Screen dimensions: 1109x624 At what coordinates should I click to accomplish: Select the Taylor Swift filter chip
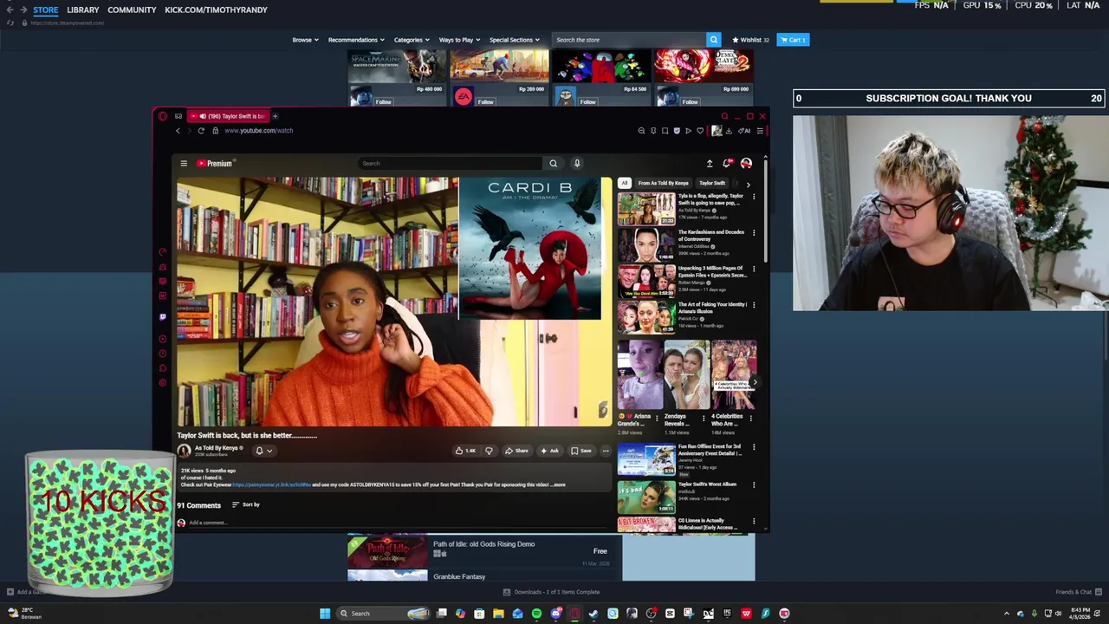point(712,183)
